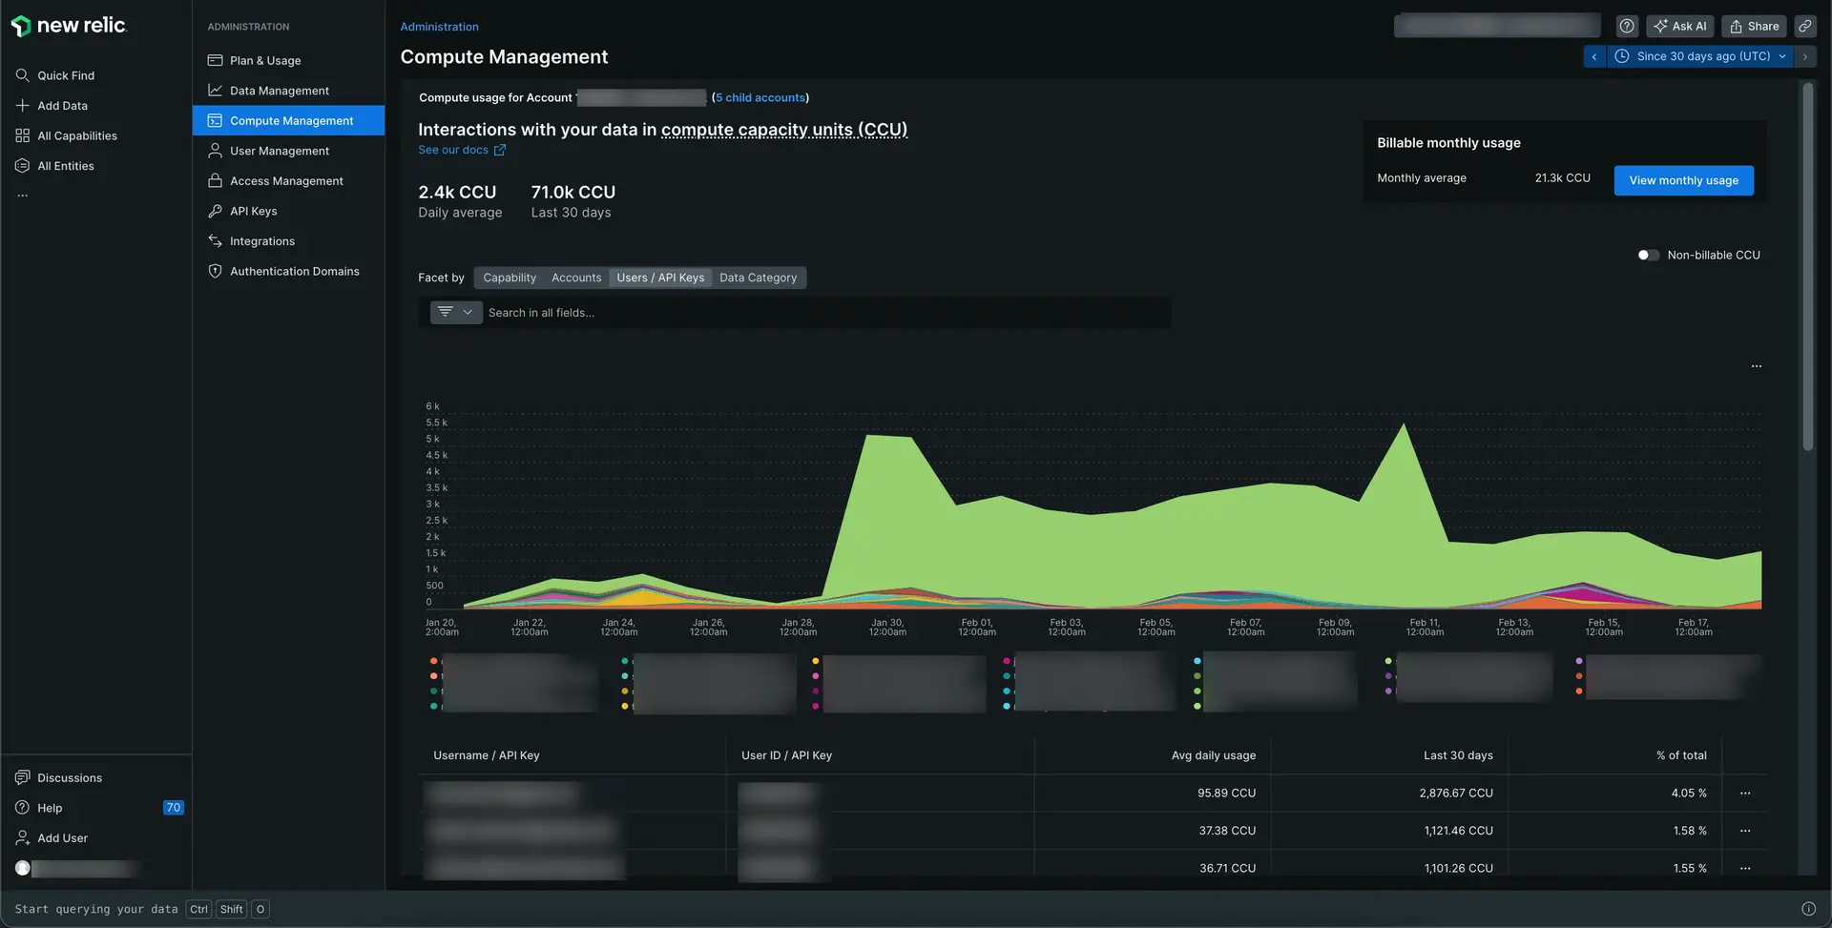Click View monthly usage button

[x=1683, y=180]
